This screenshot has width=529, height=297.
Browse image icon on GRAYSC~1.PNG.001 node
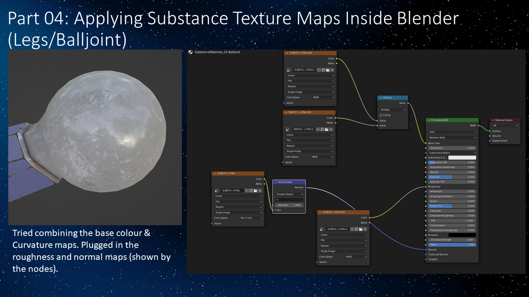pos(288,130)
